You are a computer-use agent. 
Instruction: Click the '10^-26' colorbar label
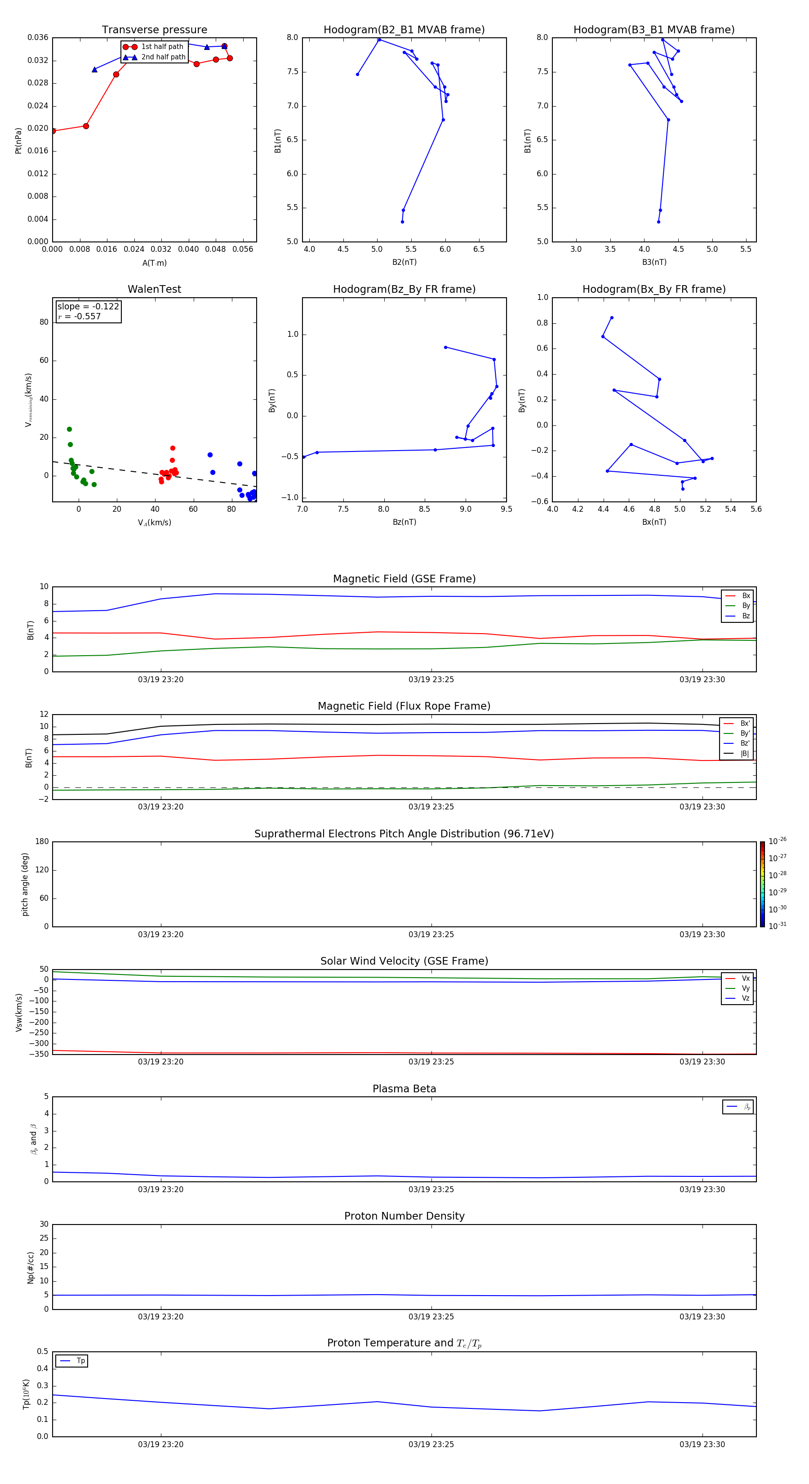[778, 841]
